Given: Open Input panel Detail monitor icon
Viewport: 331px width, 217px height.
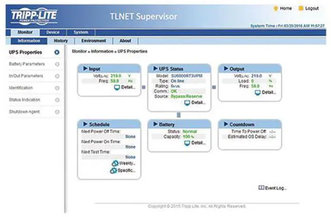Looking at the screenshot, I should (117, 88).
